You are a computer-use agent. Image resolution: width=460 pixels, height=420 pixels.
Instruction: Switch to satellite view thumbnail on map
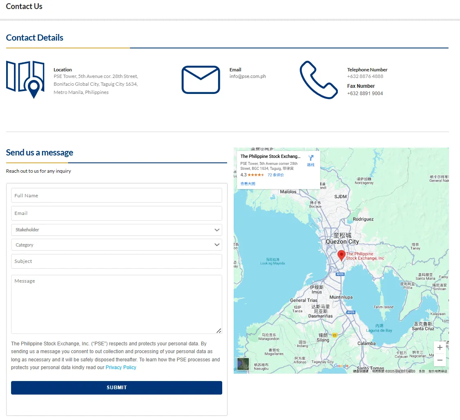click(x=243, y=364)
